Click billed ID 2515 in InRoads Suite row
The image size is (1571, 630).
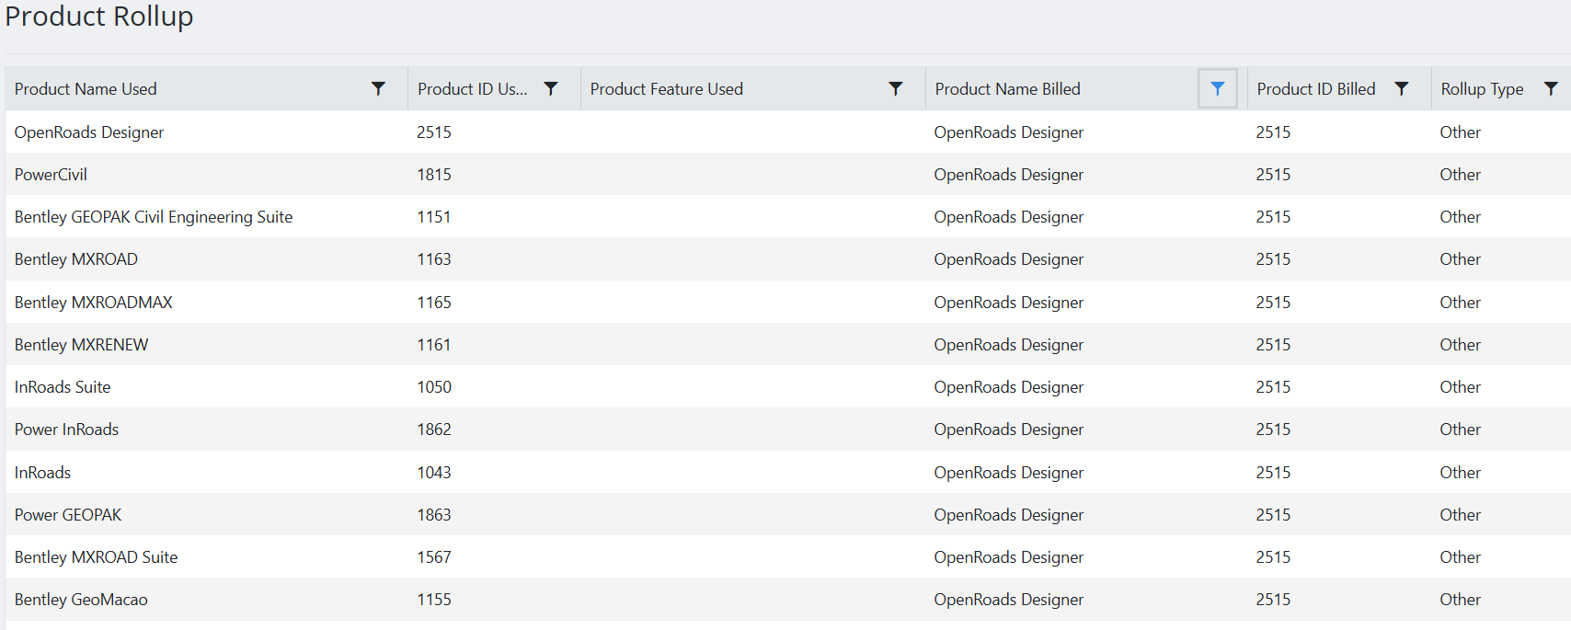[x=1273, y=387]
